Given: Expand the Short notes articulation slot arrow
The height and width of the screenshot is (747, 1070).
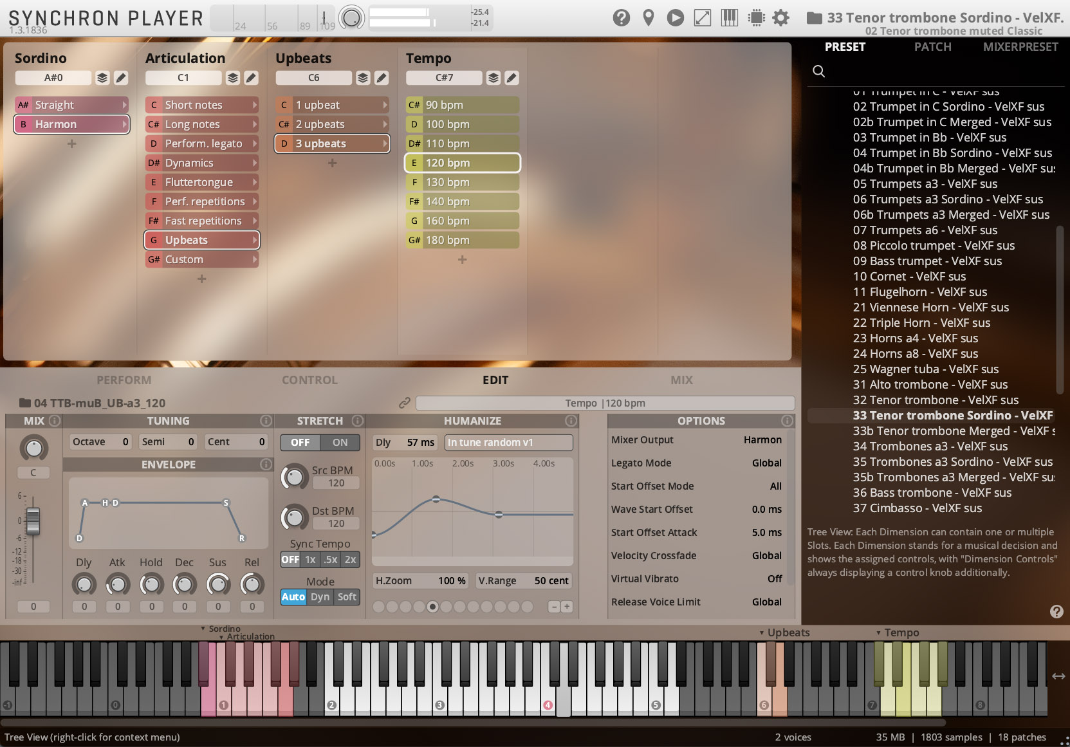Looking at the screenshot, I should tap(255, 105).
